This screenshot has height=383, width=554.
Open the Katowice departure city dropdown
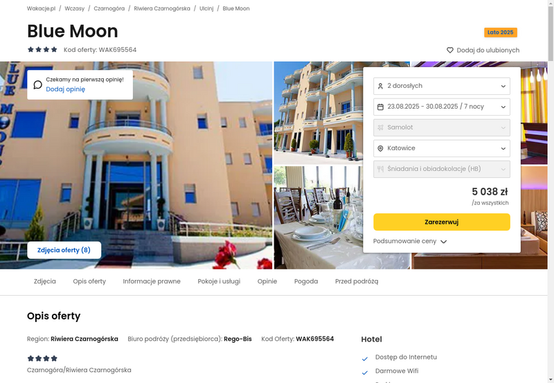point(442,148)
